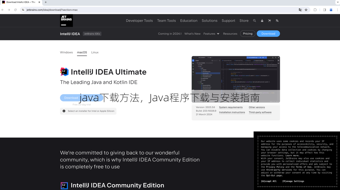The width and height of the screenshot is (340, 190).
Task: Click the IDE screenshot preview image
Action: [x=236, y=79]
